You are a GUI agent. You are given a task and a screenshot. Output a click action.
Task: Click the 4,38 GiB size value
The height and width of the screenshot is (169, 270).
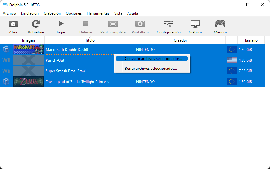(245, 60)
